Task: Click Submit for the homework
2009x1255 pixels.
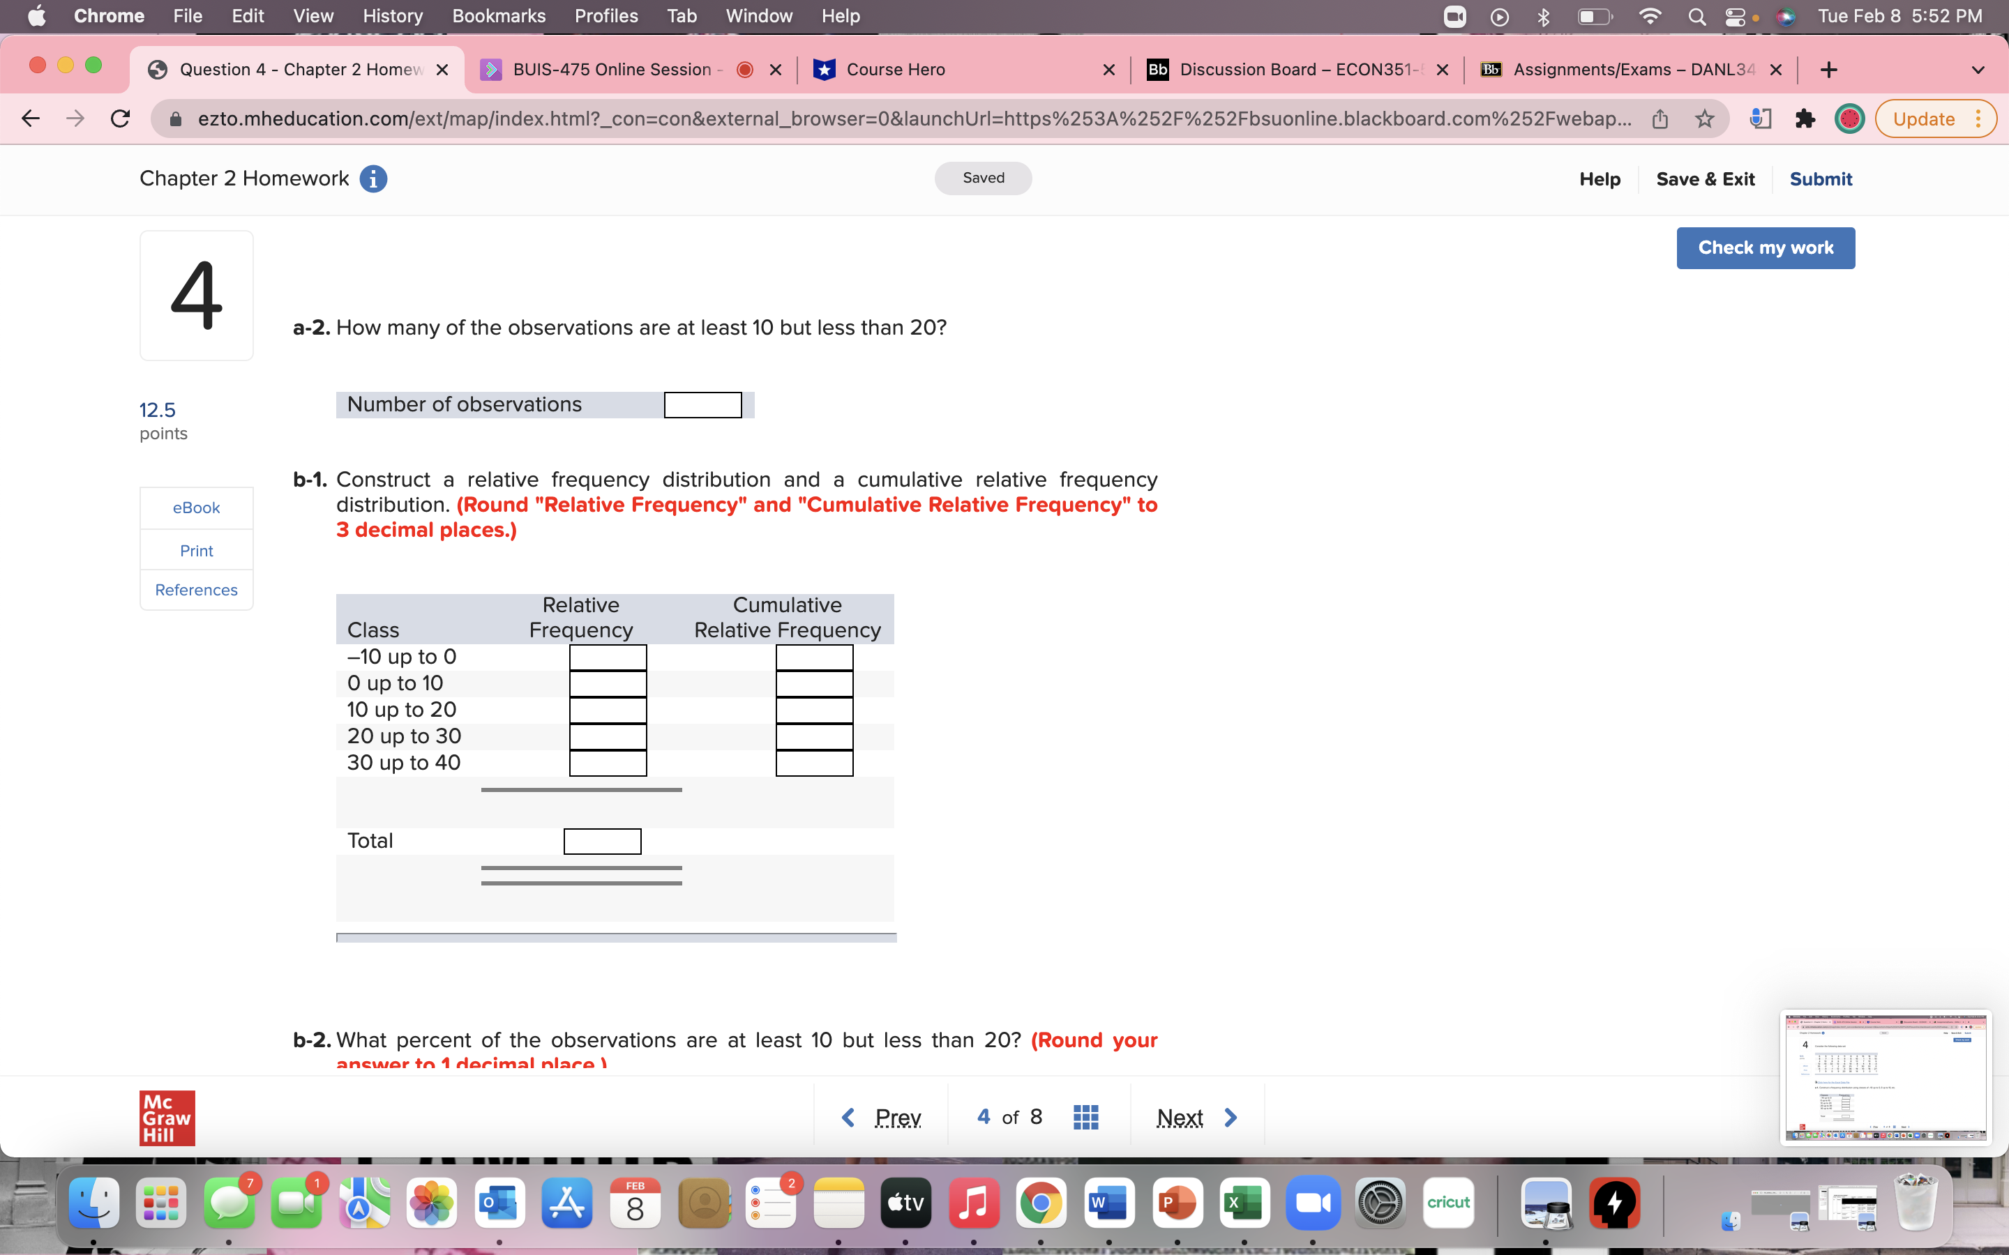Action: [1821, 178]
